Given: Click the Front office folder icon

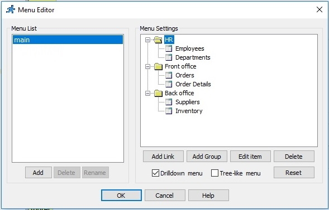Looking at the screenshot, I should point(158,66).
